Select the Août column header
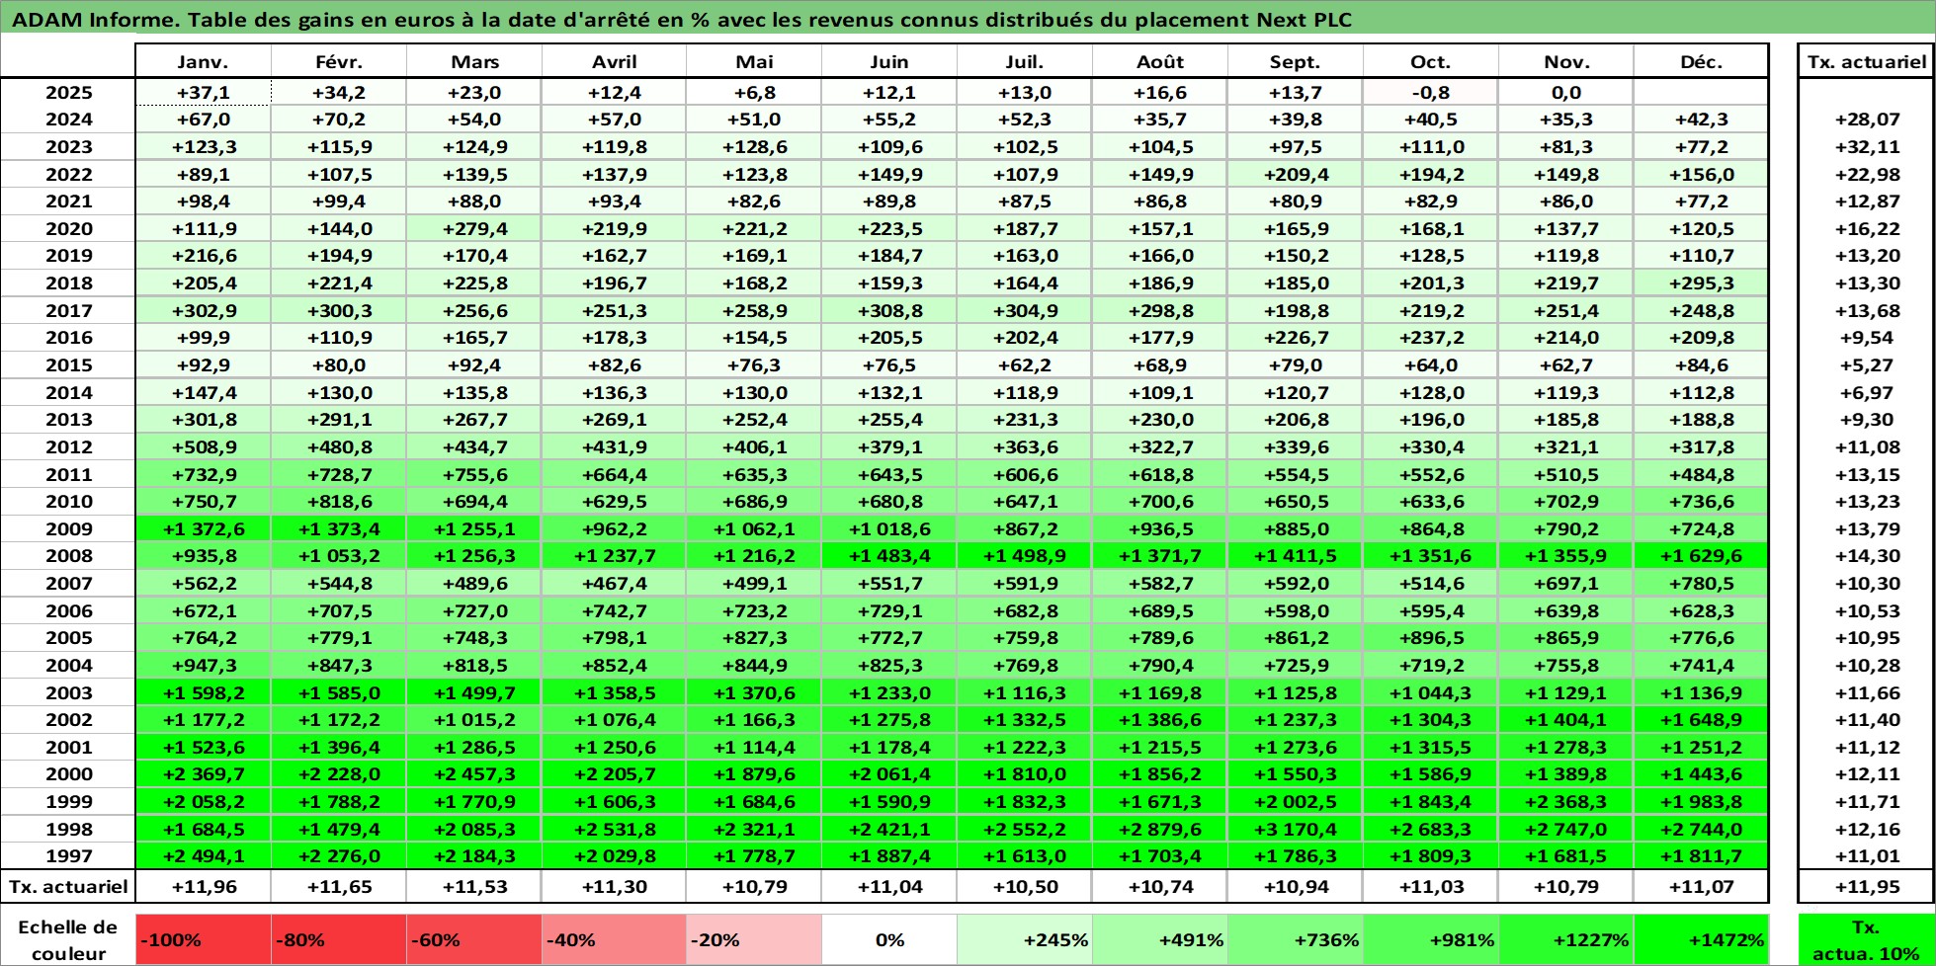This screenshot has width=1936, height=966. tap(1160, 61)
